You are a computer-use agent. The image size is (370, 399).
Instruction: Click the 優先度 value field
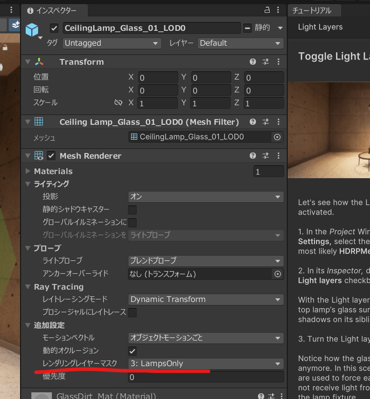tap(206, 377)
